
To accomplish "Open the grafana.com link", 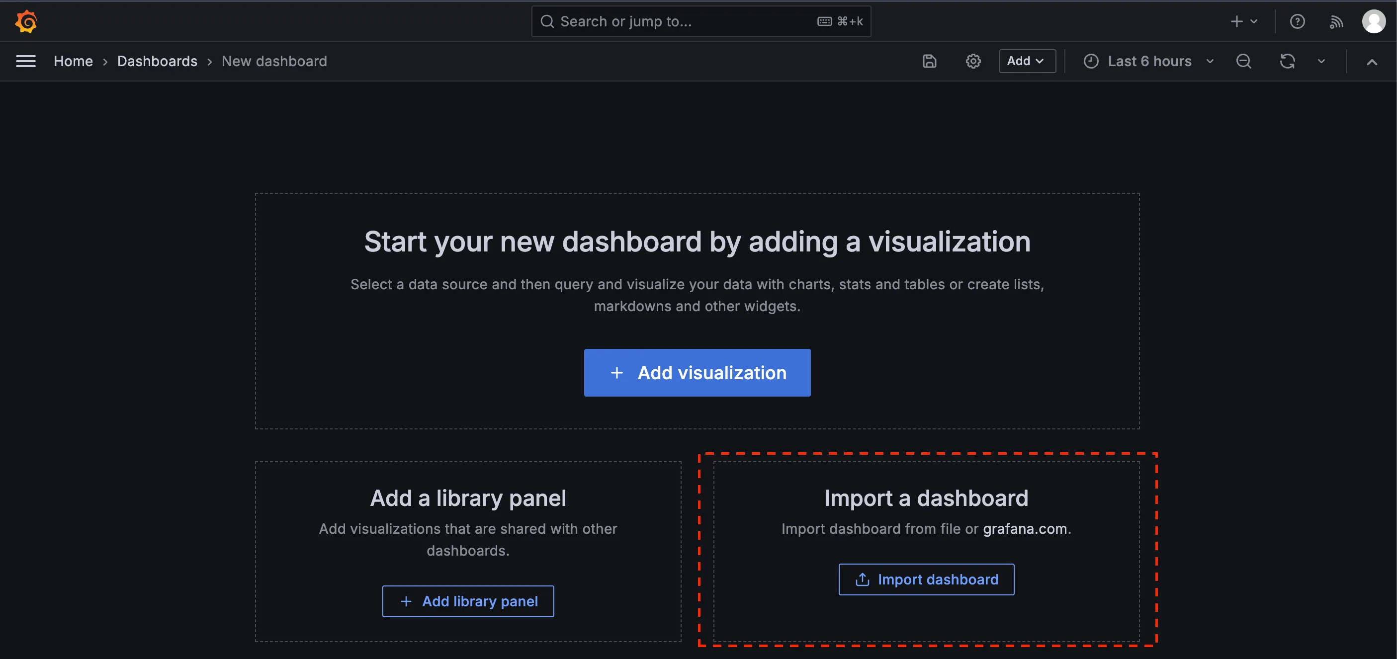I will 1025,529.
